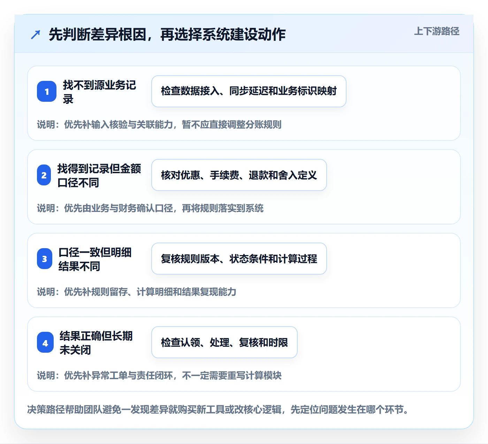Click the 上下游路径 label in the header
The image size is (488, 444).
(x=436, y=31)
